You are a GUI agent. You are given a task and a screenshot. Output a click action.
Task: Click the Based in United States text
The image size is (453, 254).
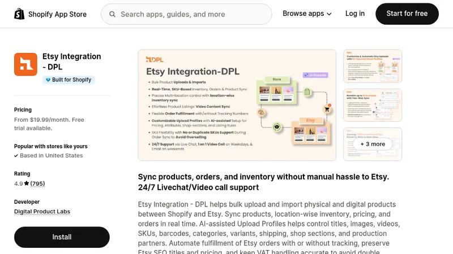click(x=52, y=156)
